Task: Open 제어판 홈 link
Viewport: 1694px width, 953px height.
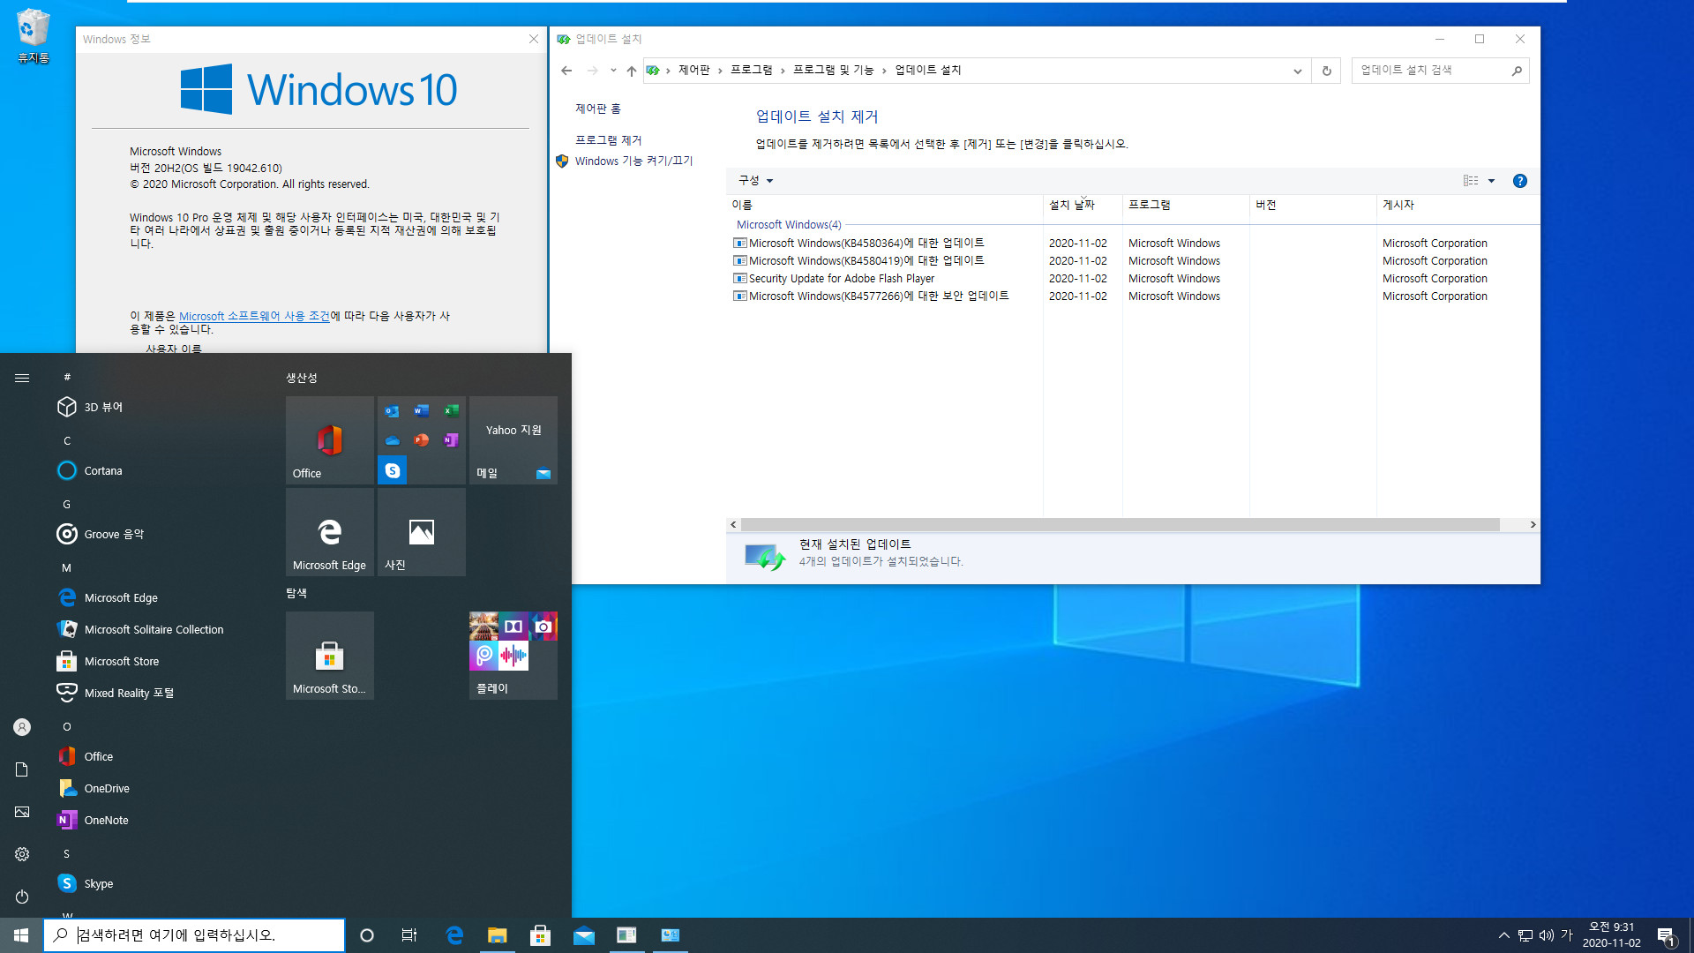Action: pos(598,109)
